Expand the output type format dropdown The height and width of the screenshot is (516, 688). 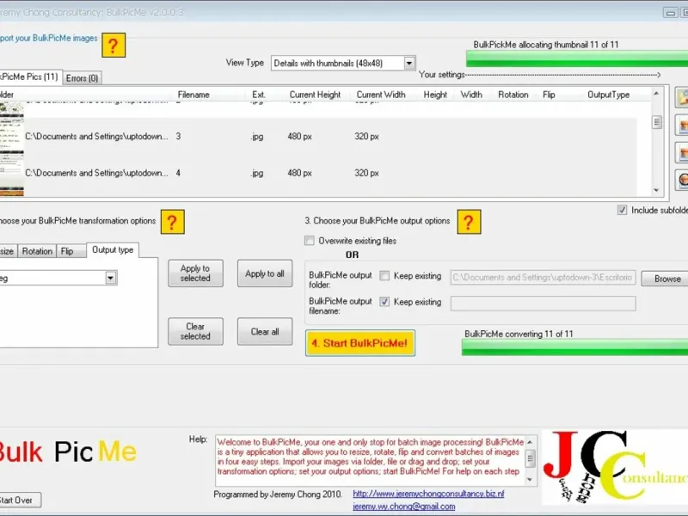[111, 278]
